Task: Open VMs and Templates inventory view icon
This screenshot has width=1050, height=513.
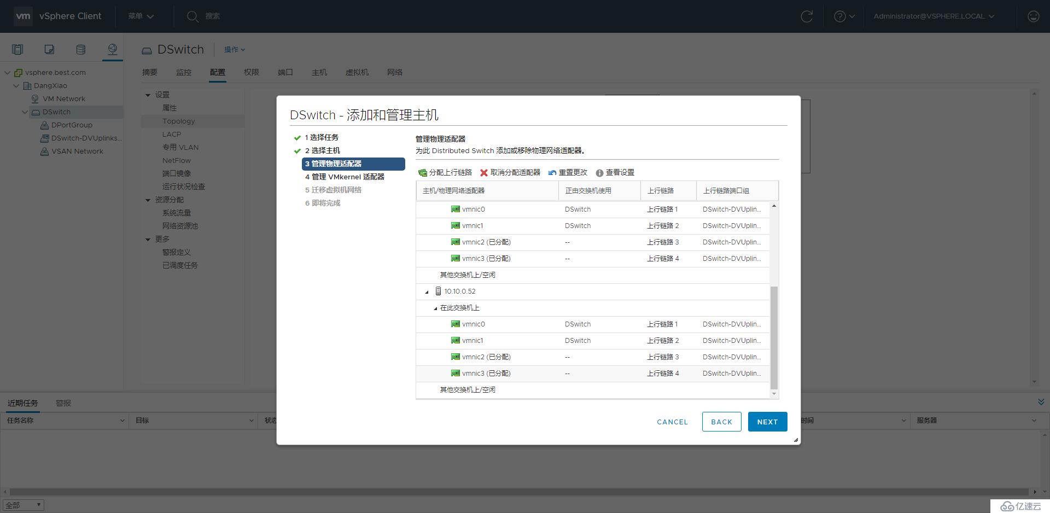Action: coord(49,49)
